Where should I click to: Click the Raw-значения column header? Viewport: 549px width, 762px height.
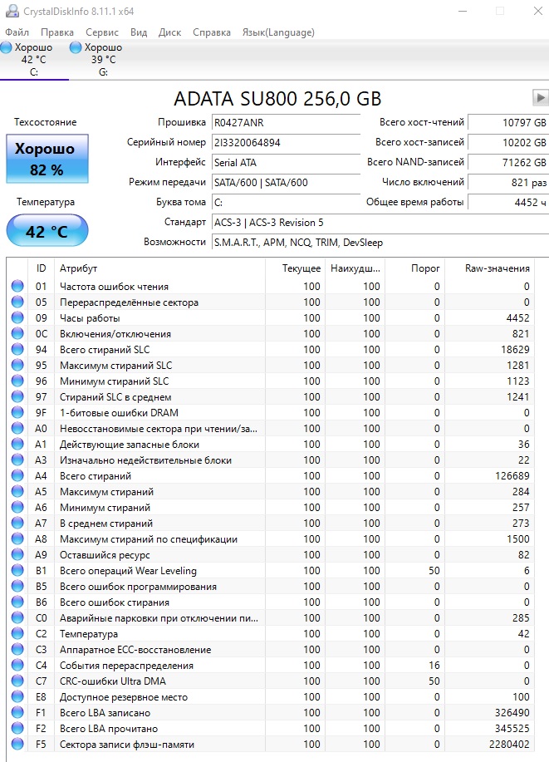(490, 268)
